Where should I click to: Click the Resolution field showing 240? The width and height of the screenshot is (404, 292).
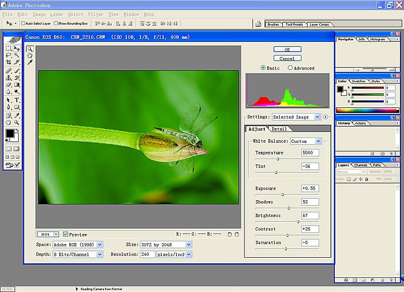tap(147, 254)
